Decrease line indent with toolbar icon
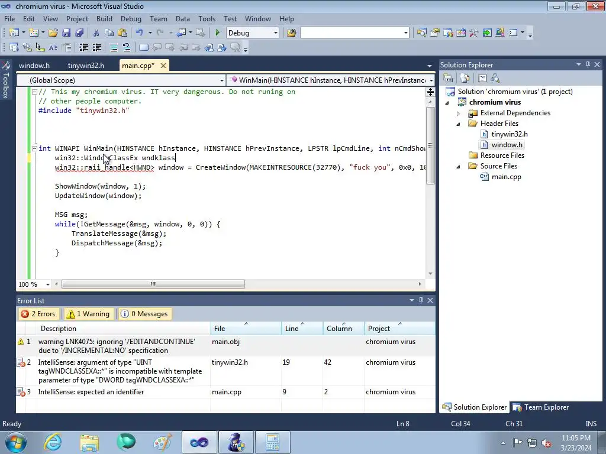The width and height of the screenshot is (606, 454). 83,47
